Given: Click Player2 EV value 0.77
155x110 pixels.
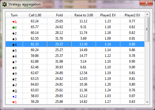Looking at the screenshot, I should (132, 21).
